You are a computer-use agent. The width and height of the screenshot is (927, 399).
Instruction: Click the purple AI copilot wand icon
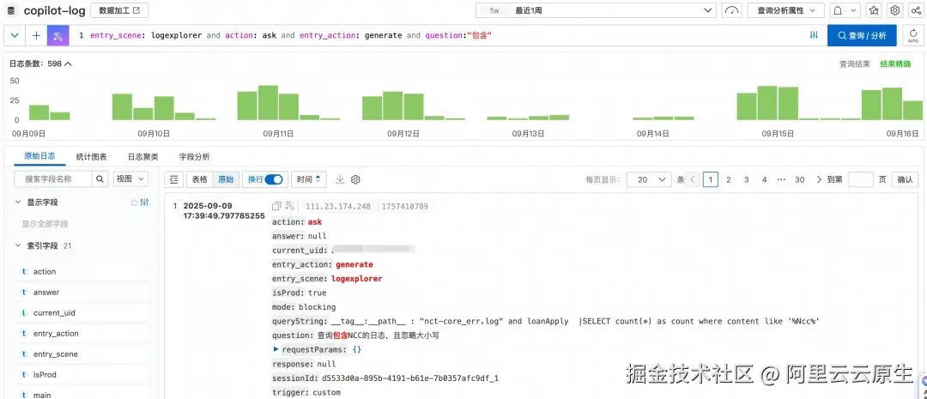tap(58, 35)
